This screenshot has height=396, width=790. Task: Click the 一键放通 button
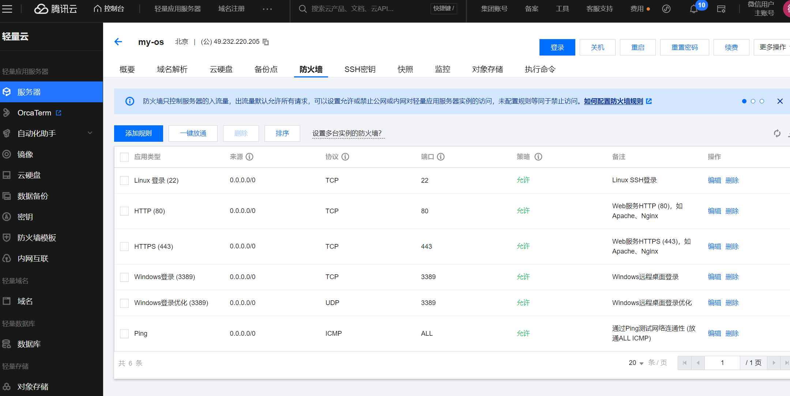pyautogui.click(x=193, y=133)
